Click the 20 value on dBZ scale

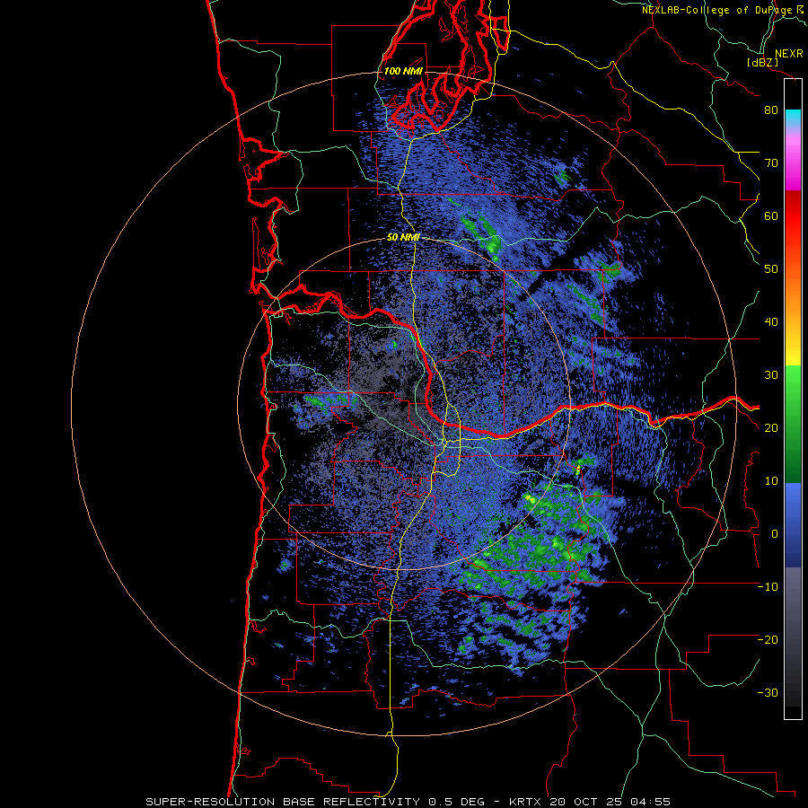pyautogui.click(x=771, y=427)
